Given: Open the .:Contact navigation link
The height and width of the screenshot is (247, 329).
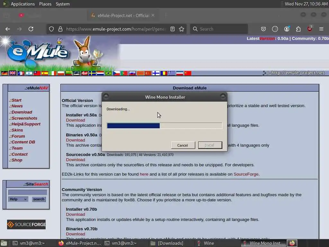Looking at the screenshot, I should (x=18, y=154).
